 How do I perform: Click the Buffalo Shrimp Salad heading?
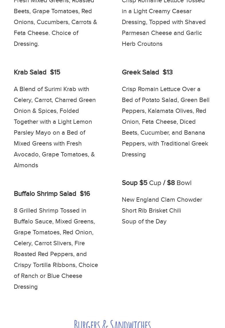coord(45,194)
